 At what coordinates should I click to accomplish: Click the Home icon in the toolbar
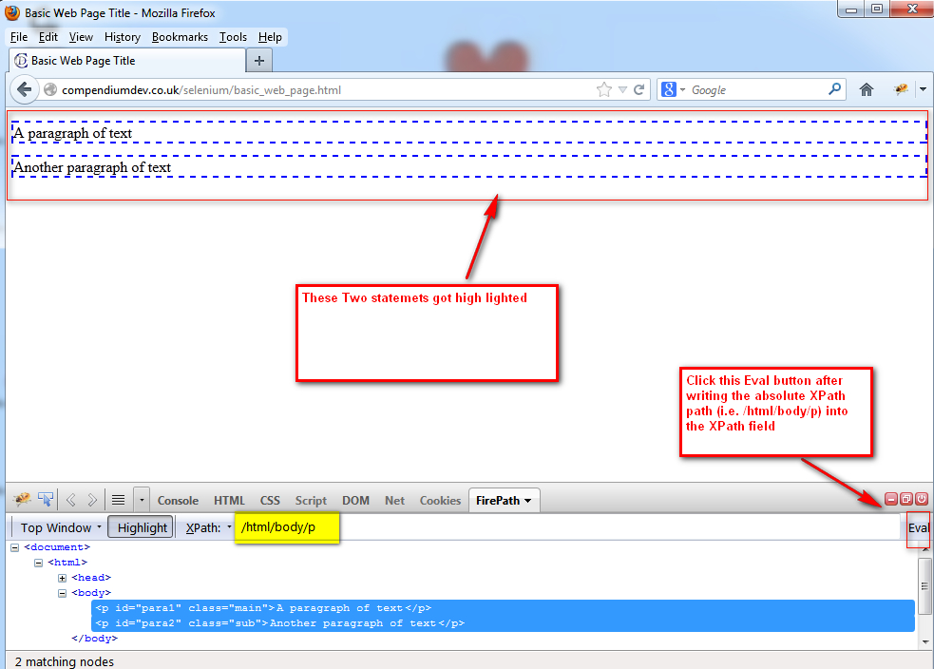click(x=866, y=88)
